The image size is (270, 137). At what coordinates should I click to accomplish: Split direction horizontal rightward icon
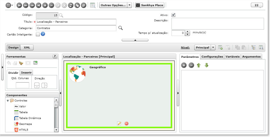(x=44, y=85)
